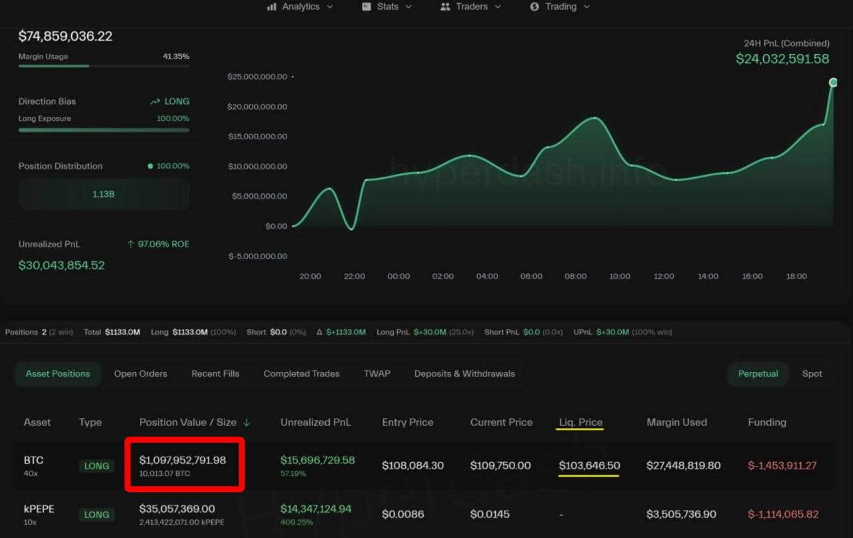Viewport: 853px width, 538px height.
Task: Click the 24H PnL value $24,032,591.58
Action: point(783,59)
